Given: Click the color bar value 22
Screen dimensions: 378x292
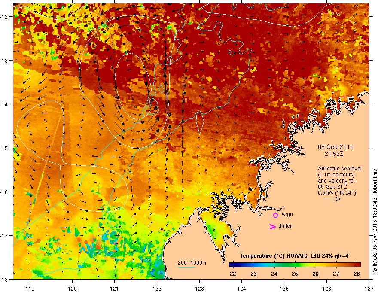Looking at the screenshot, I should point(233,274).
